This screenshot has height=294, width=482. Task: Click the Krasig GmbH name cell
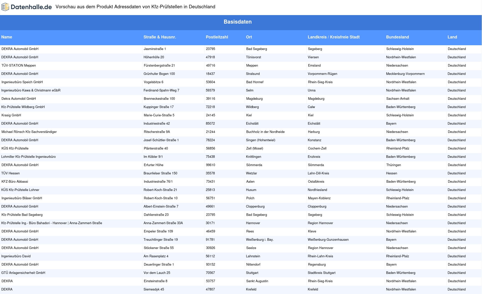(11, 115)
